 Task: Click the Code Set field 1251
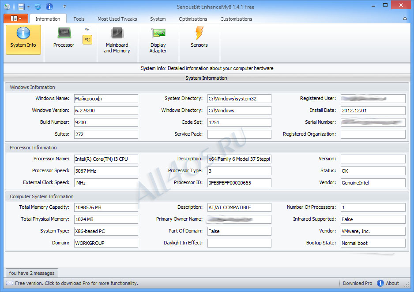(x=239, y=122)
